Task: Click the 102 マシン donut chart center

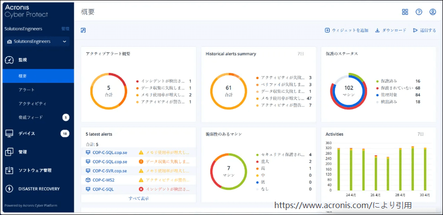Action: point(348,91)
